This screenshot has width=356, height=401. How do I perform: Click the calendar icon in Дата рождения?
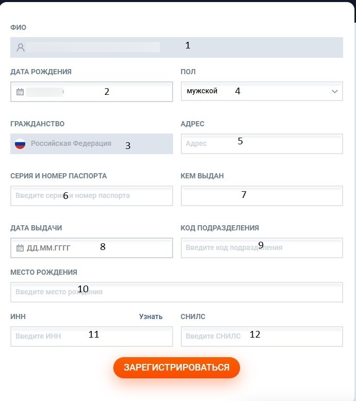coord(20,92)
